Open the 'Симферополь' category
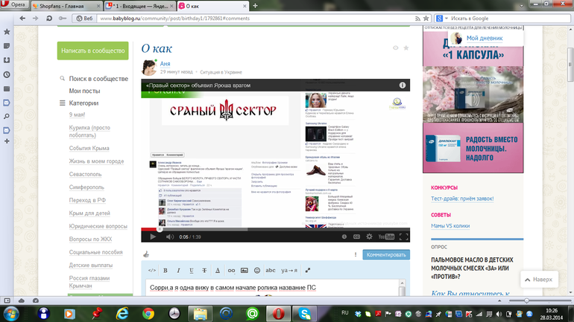The height and width of the screenshot is (322, 574). point(86,187)
